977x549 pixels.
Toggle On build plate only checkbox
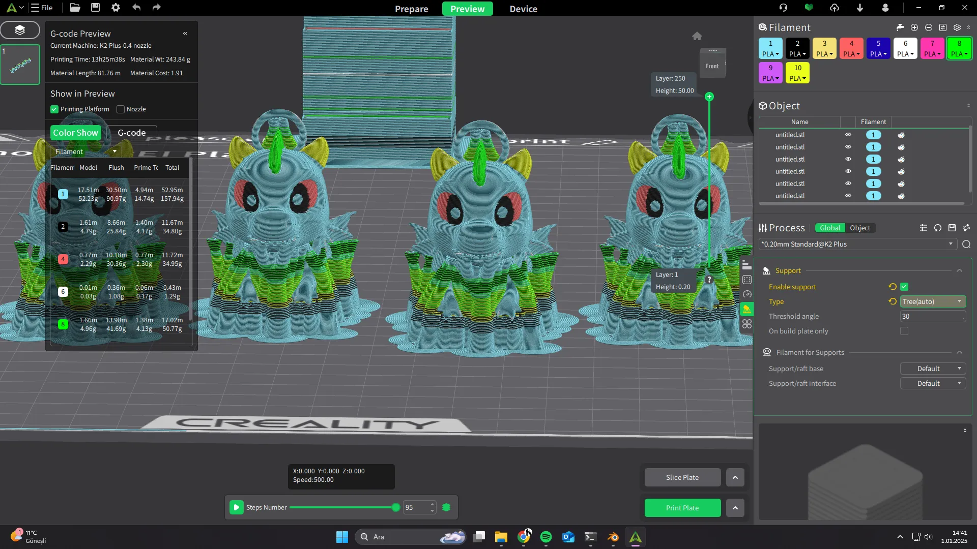[x=904, y=331]
